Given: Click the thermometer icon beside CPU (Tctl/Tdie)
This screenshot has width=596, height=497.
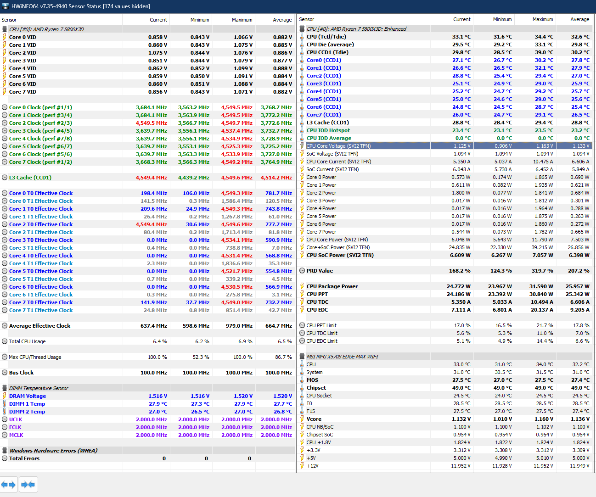Looking at the screenshot, I should point(302,37).
